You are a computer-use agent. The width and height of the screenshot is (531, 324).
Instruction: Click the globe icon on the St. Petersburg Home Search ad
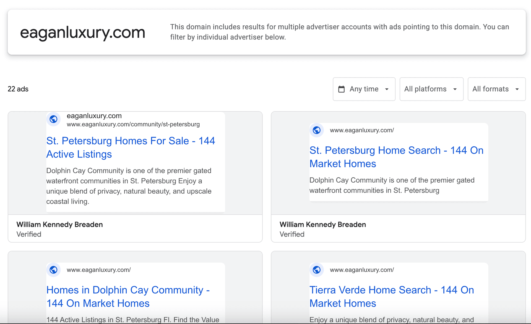(317, 130)
